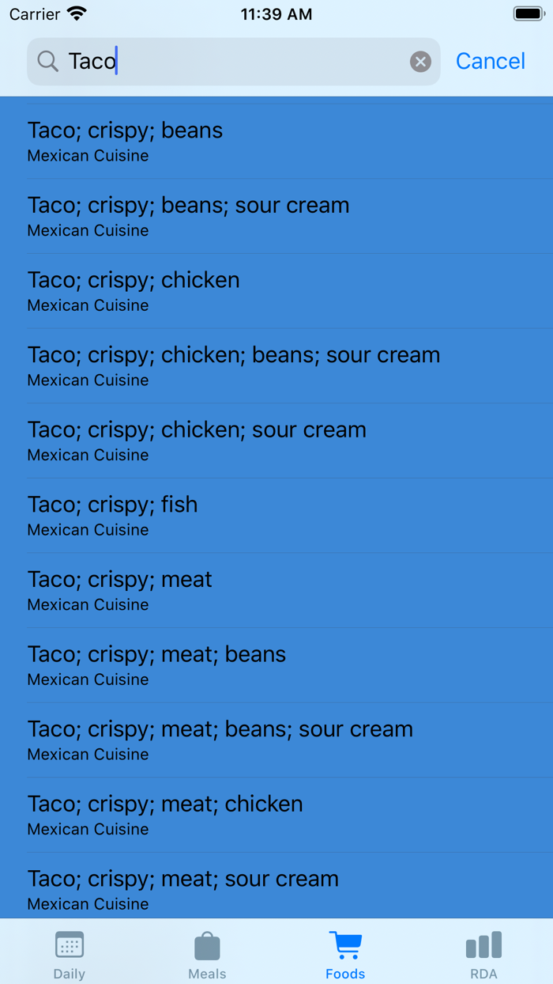Select Taco; crispy; fish
This screenshot has width=553, height=984.
tap(276, 515)
